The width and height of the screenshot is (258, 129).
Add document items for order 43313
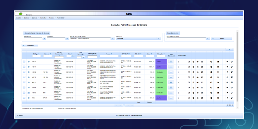coord(171,62)
